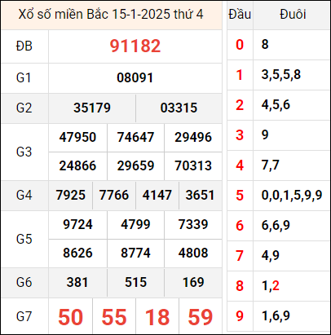
Task: Select G3 number 47950
Action: click(77, 137)
